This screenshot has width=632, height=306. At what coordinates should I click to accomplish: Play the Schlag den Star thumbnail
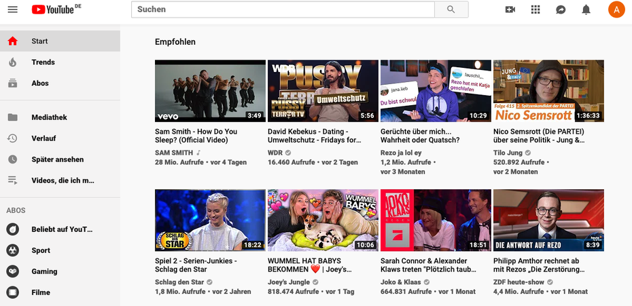[x=211, y=221]
